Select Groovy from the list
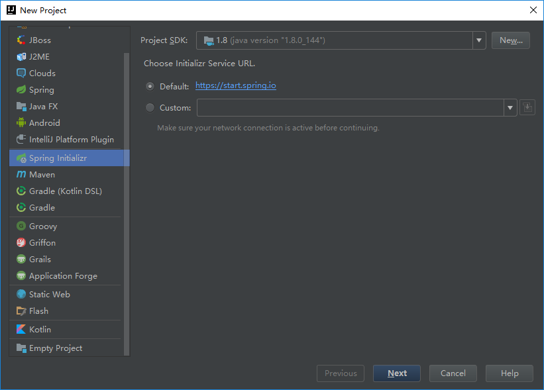 (x=66, y=226)
